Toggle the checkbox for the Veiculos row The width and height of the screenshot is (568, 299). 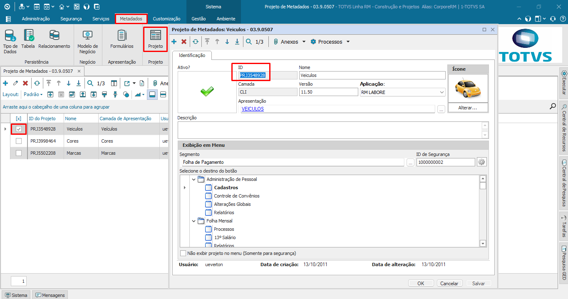point(19,129)
